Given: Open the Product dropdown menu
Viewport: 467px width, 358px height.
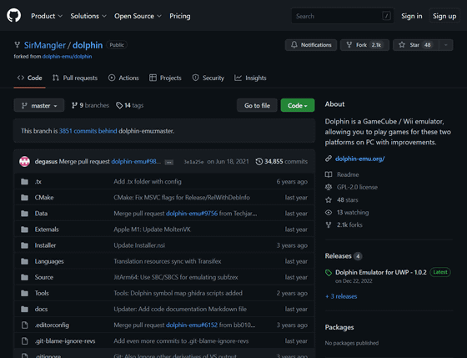Looking at the screenshot, I should tap(47, 16).
